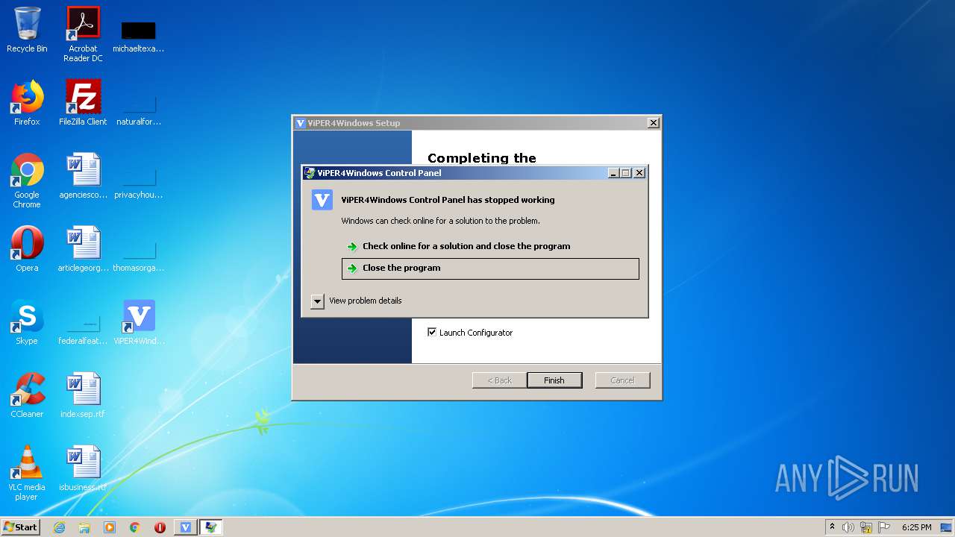Screen dimensions: 955x537
Task: Open Chrome from the taskbar
Action: (x=135, y=527)
